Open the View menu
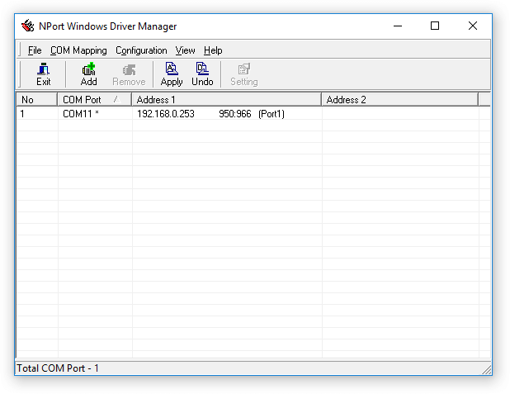The width and height of the screenshot is (510, 394). (185, 50)
